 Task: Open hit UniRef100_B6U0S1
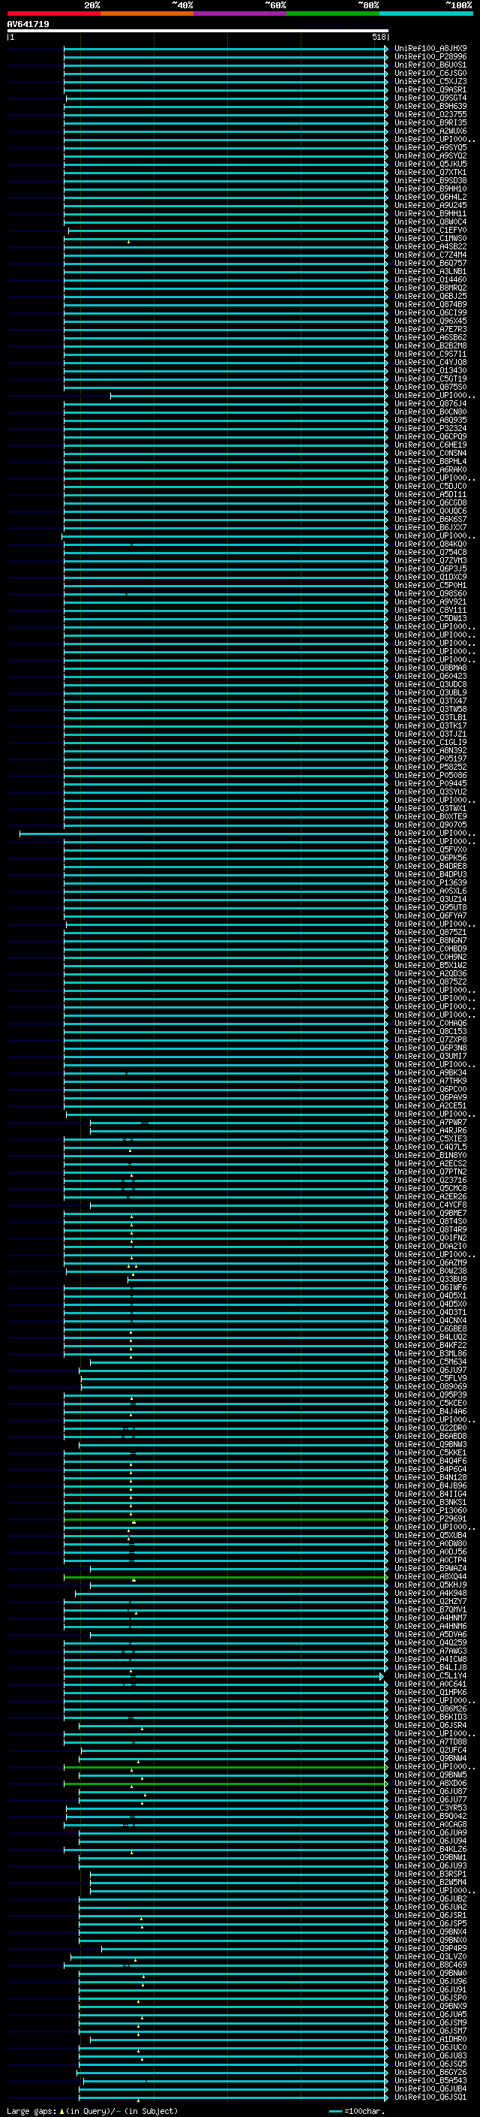click(x=430, y=65)
